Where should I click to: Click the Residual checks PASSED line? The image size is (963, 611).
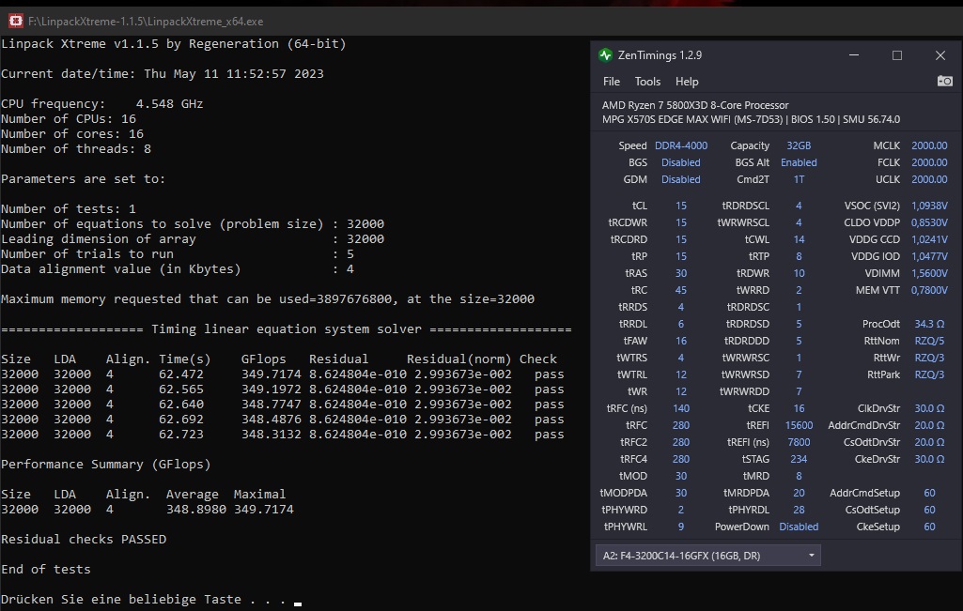(84, 540)
